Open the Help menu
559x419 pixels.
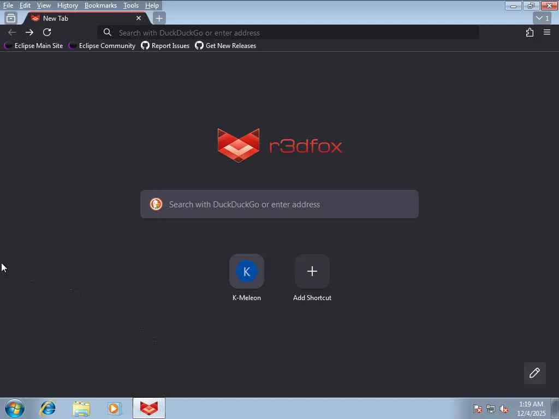coord(152,5)
